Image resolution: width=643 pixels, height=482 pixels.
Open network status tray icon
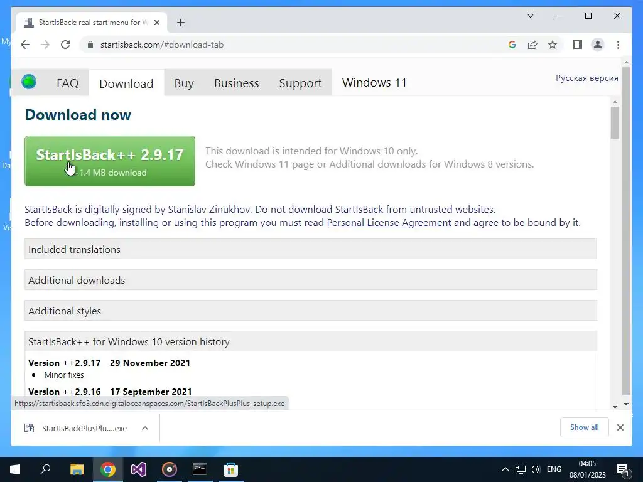click(x=521, y=469)
